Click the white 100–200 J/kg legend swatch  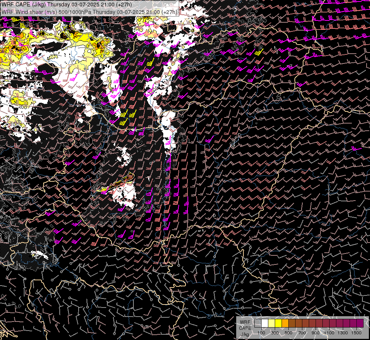tap(265, 323)
